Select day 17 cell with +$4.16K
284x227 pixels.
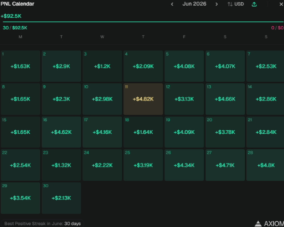pyautogui.click(x=102, y=132)
